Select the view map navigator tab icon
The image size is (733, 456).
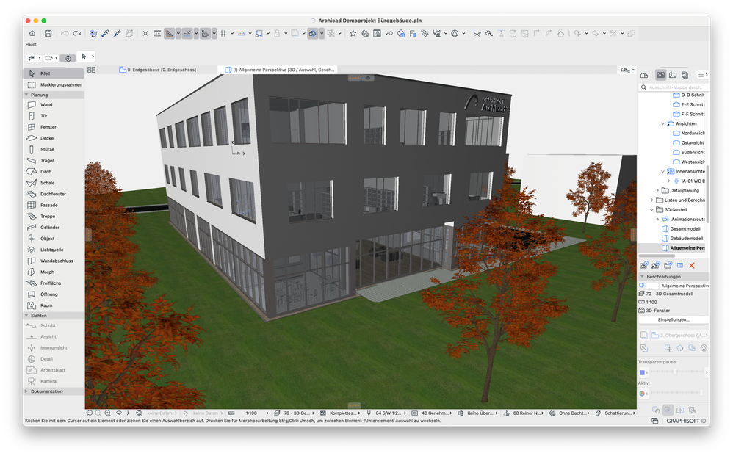(x=660, y=75)
